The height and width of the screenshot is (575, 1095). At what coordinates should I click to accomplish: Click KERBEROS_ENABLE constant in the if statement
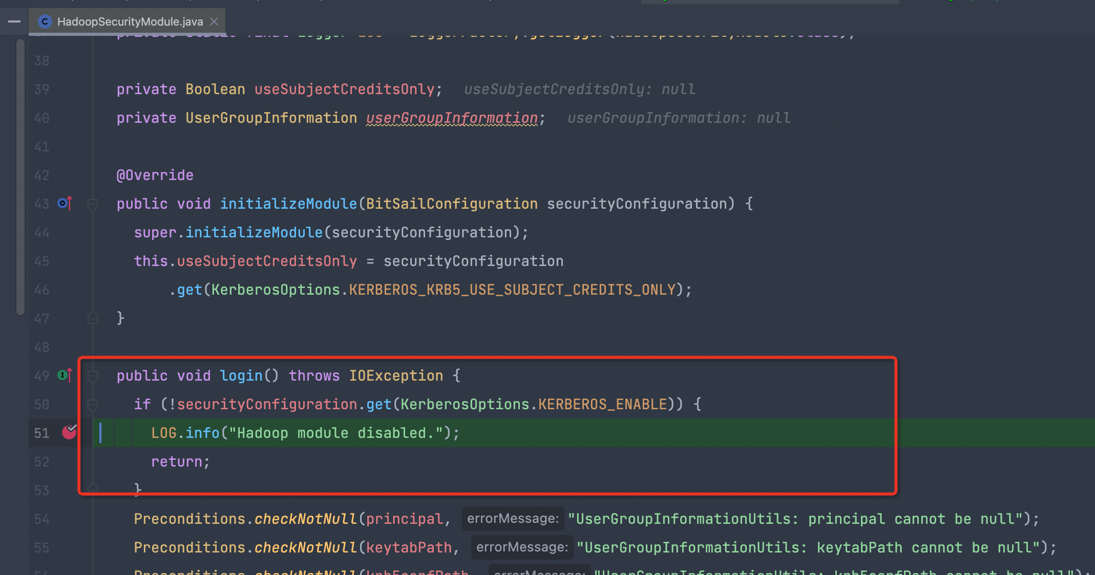pos(602,405)
